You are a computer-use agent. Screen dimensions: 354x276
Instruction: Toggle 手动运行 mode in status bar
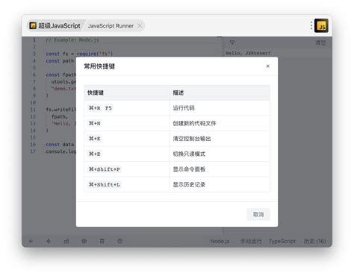(x=251, y=241)
